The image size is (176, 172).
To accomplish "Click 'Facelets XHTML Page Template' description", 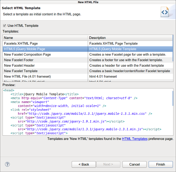I will [113, 44].
